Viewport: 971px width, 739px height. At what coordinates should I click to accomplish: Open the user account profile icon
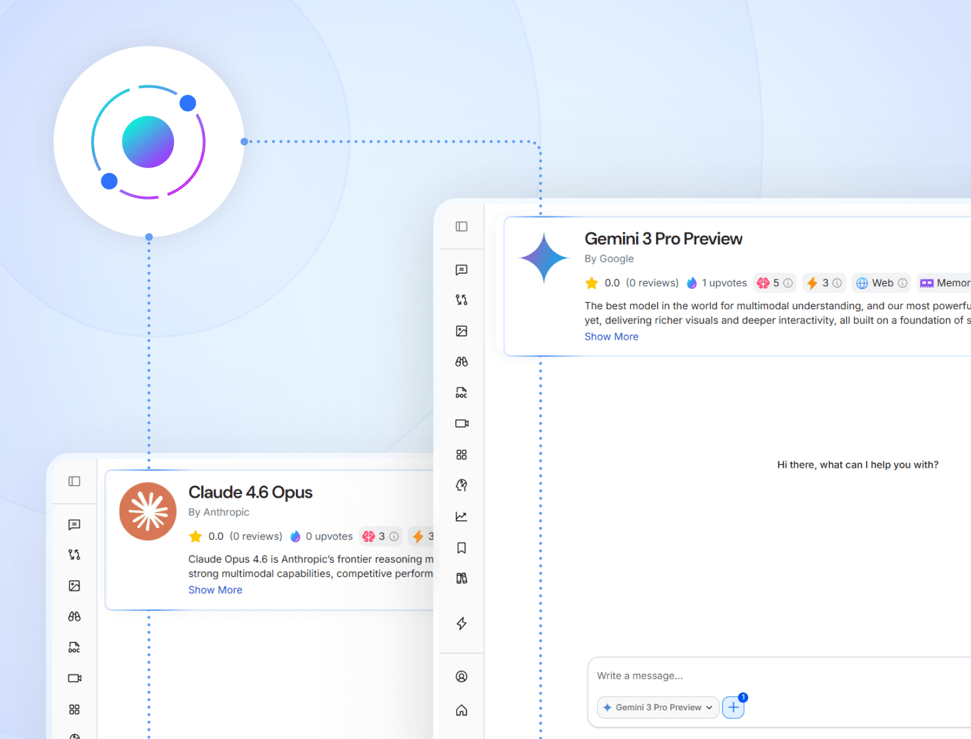click(x=462, y=676)
